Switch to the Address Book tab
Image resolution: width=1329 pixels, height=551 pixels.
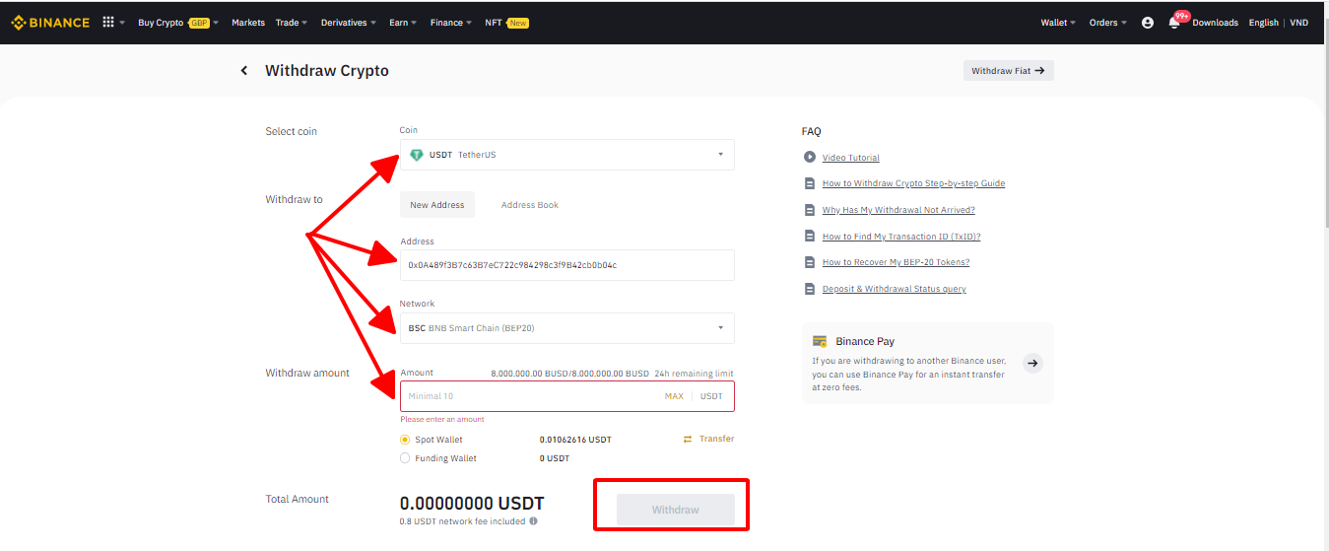530,205
